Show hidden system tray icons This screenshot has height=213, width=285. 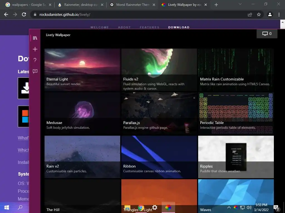229,207
